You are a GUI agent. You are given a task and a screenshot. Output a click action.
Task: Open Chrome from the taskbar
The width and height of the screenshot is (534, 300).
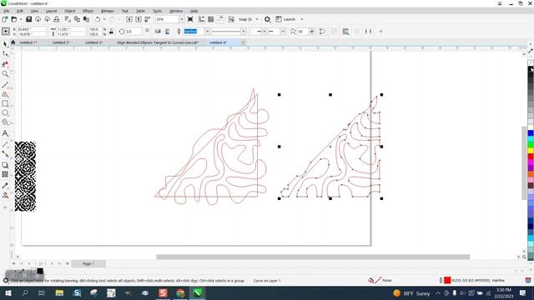point(180,292)
